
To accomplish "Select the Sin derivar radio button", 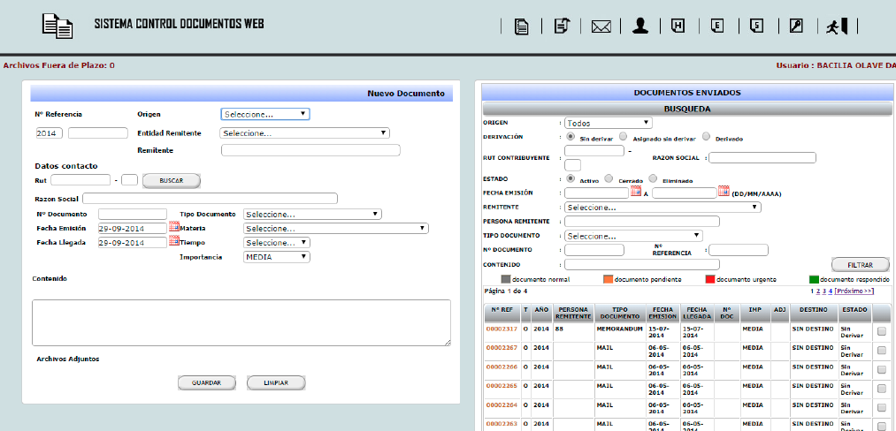I will pos(571,137).
